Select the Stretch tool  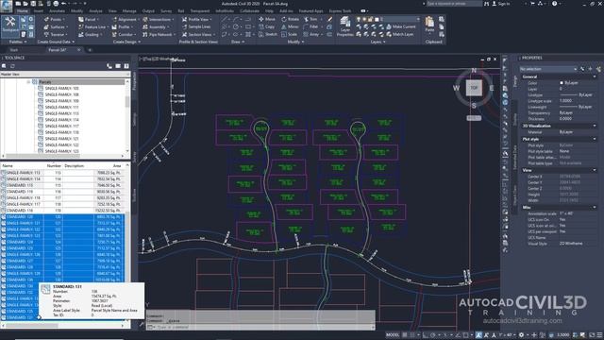pyautogui.click(x=268, y=34)
